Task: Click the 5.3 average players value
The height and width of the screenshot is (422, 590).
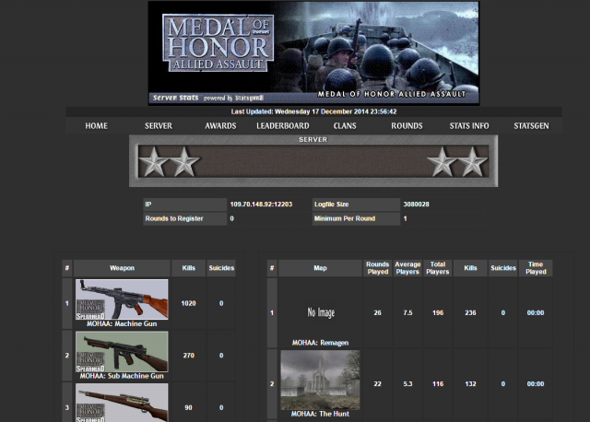Action: [407, 384]
